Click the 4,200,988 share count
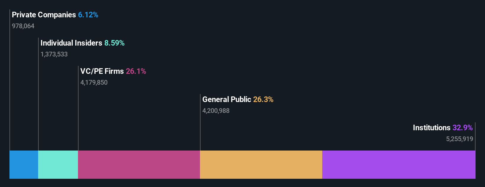Image resolution: width=485 pixels, height=187 pixels. pyautogui.click(x=216, y=111)
